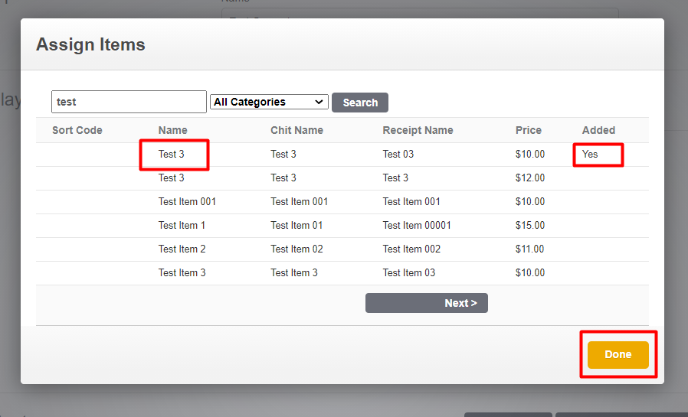
Task: Click the search field containing "test"
Action: pos(129,102)
